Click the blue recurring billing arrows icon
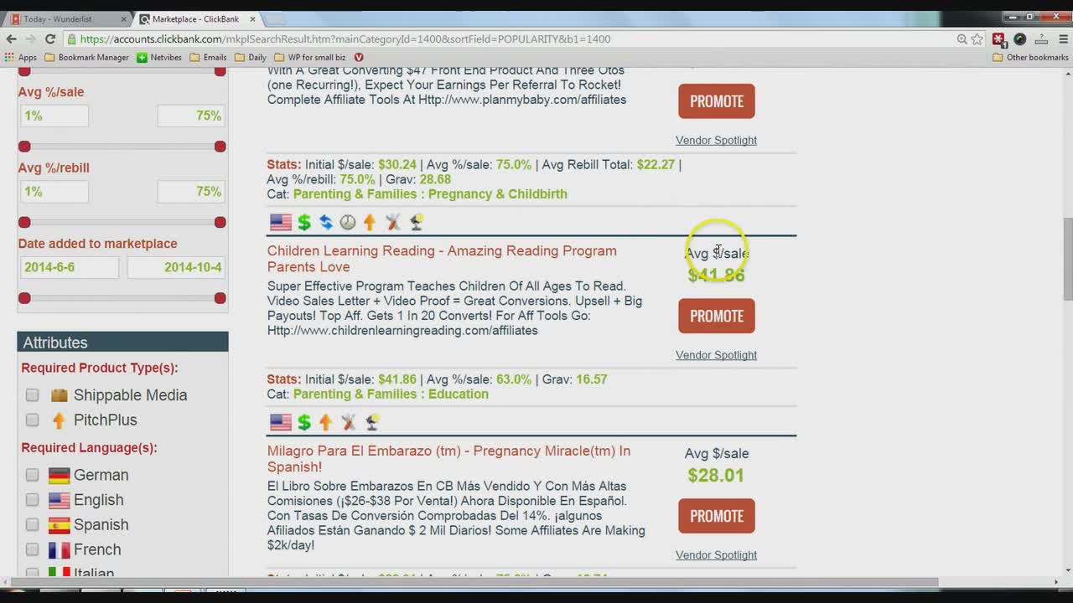The width and height of the screenshot is (1073, 603). tap(325, 222)
